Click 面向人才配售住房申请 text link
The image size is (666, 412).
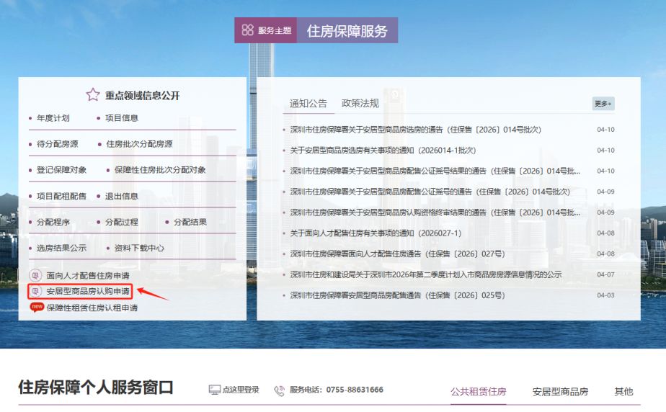click(x=88, y=275)
